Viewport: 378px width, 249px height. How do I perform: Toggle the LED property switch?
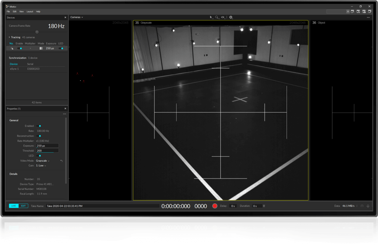(x=39, y=156)
